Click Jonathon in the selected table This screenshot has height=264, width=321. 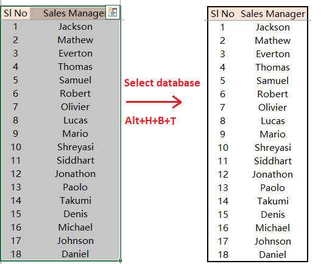point(75,174)
